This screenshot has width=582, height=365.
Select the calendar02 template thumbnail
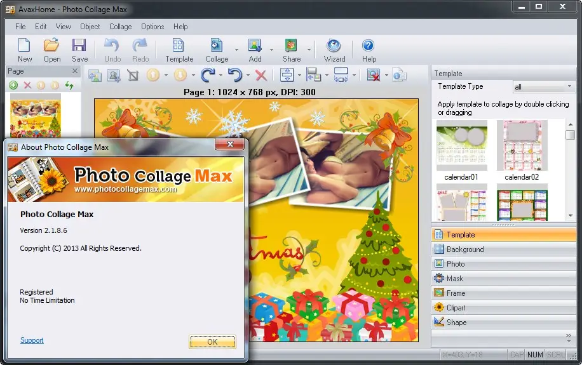click(522, 145)
